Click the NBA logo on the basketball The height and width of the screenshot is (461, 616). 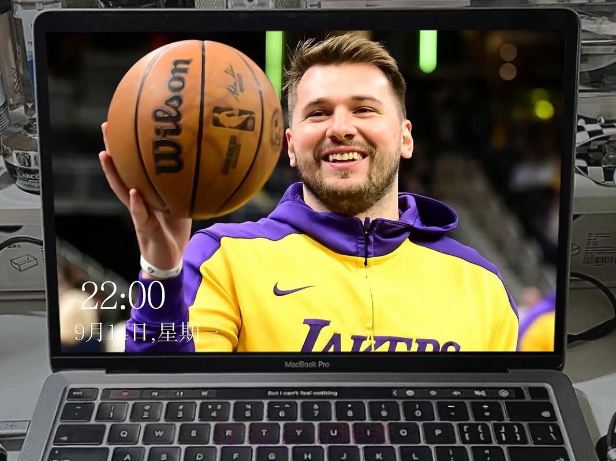click(233, 118)
